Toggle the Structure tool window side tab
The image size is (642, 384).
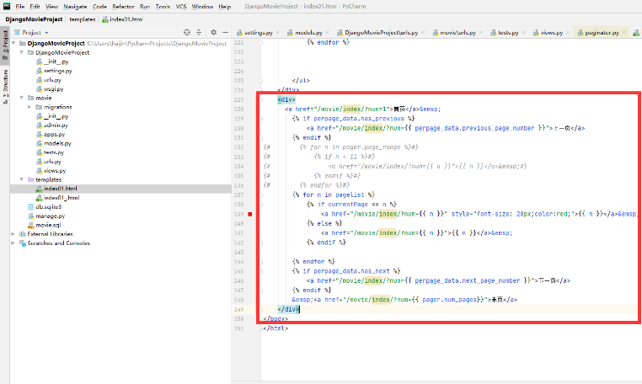click(5, 87)
